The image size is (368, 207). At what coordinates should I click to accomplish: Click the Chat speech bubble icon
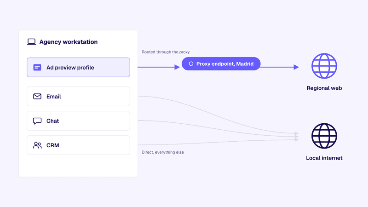coord(37,121)
